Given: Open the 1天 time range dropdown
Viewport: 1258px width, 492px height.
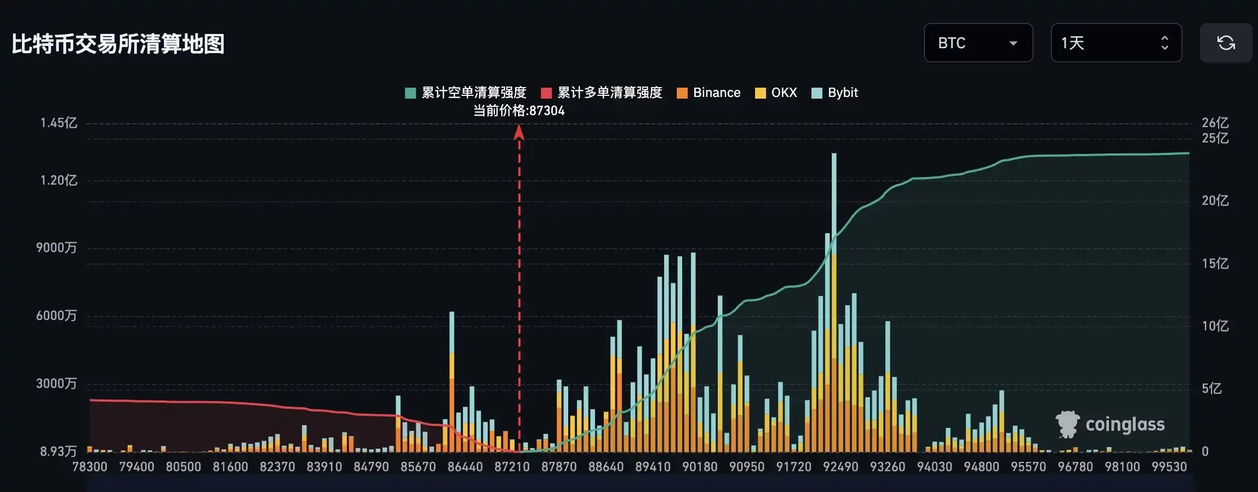Looking at the screenshot, I should (1116, 43).
